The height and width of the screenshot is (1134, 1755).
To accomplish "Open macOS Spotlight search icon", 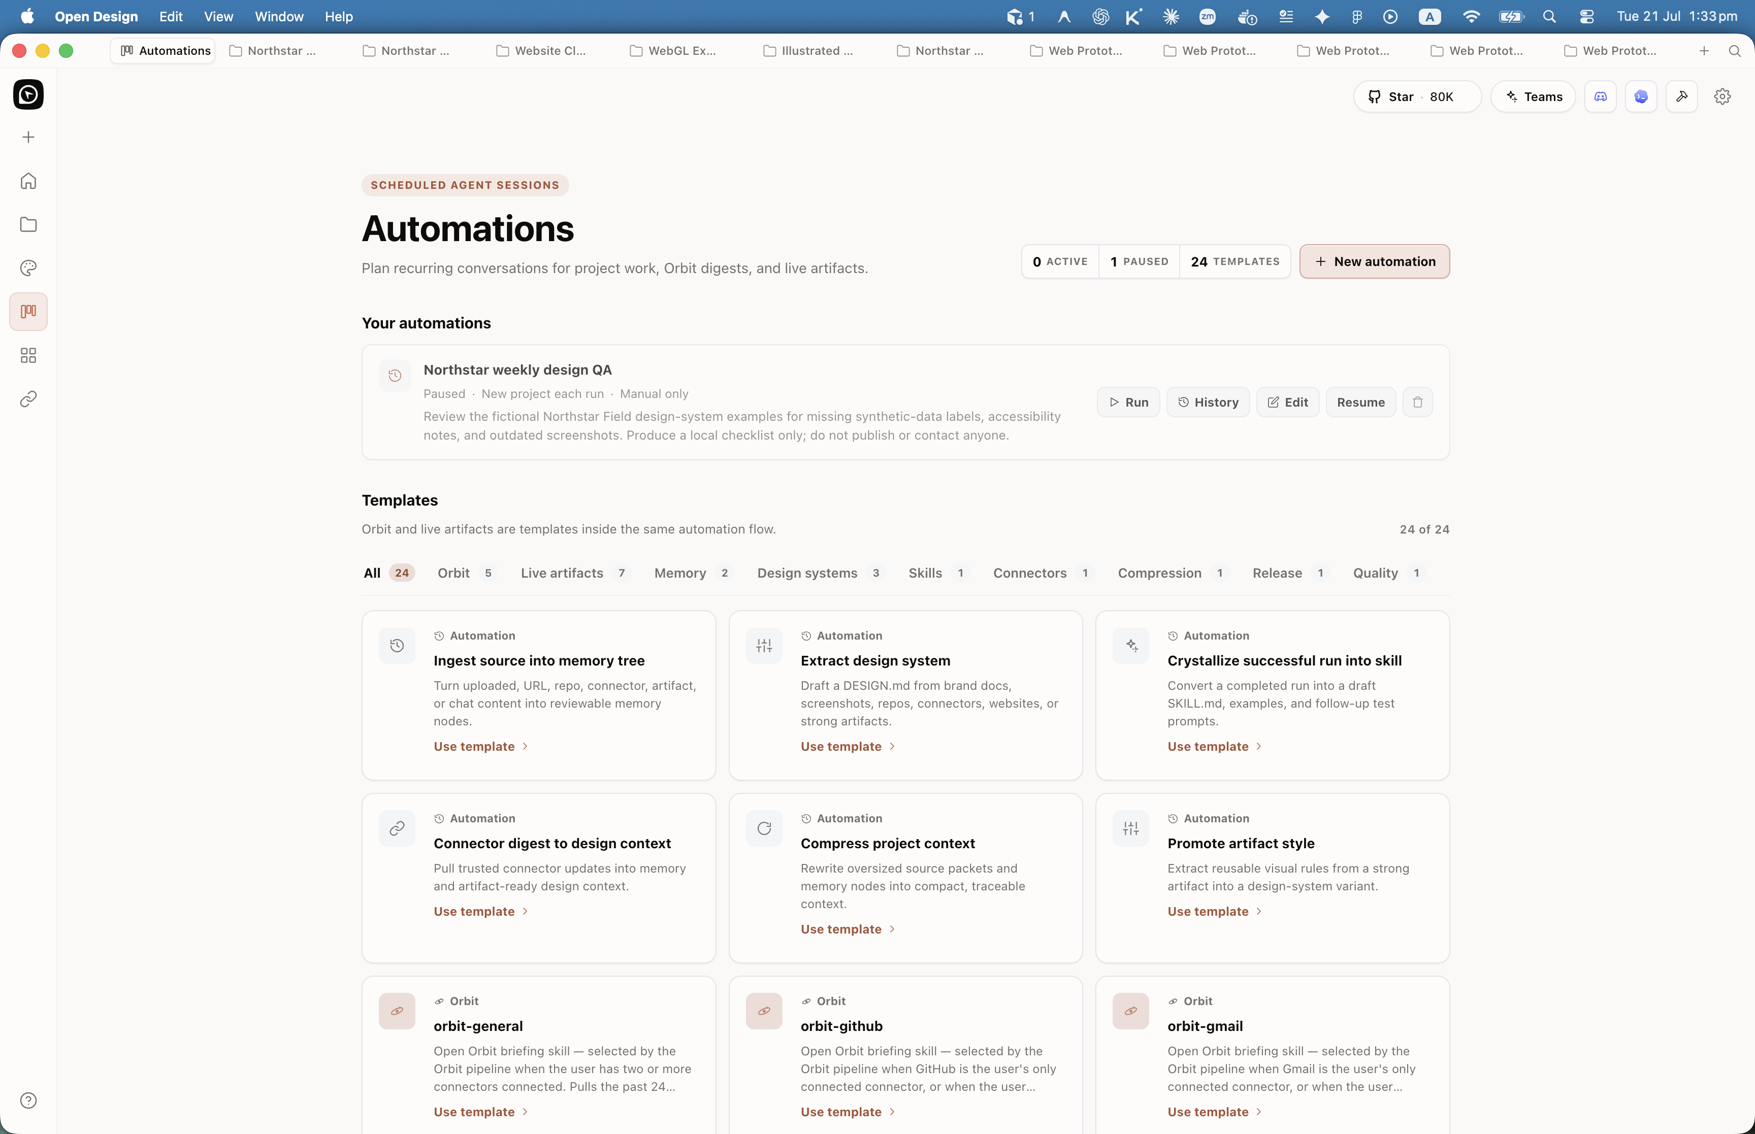I will coord(1549,16).
